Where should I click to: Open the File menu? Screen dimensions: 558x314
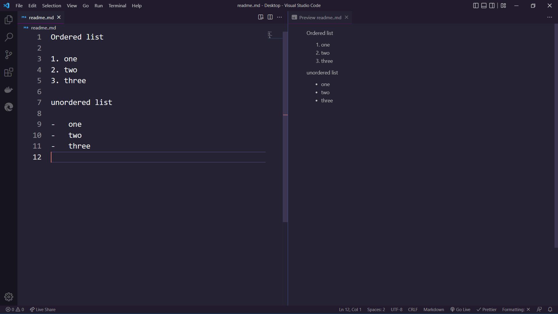(x=19, y=6)
